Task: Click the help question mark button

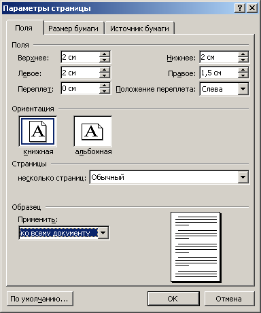Action: pos(240,8)
